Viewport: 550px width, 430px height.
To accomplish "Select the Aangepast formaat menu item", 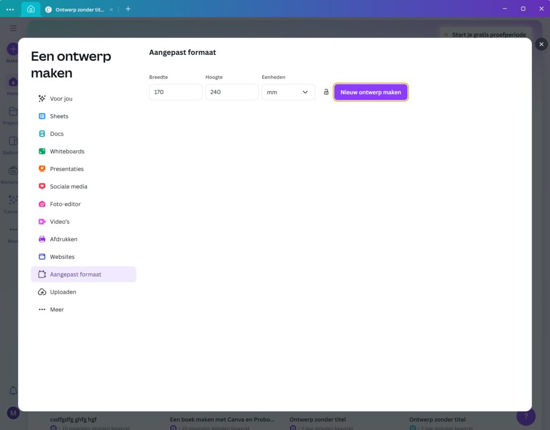I will click(x=75, y=274).
